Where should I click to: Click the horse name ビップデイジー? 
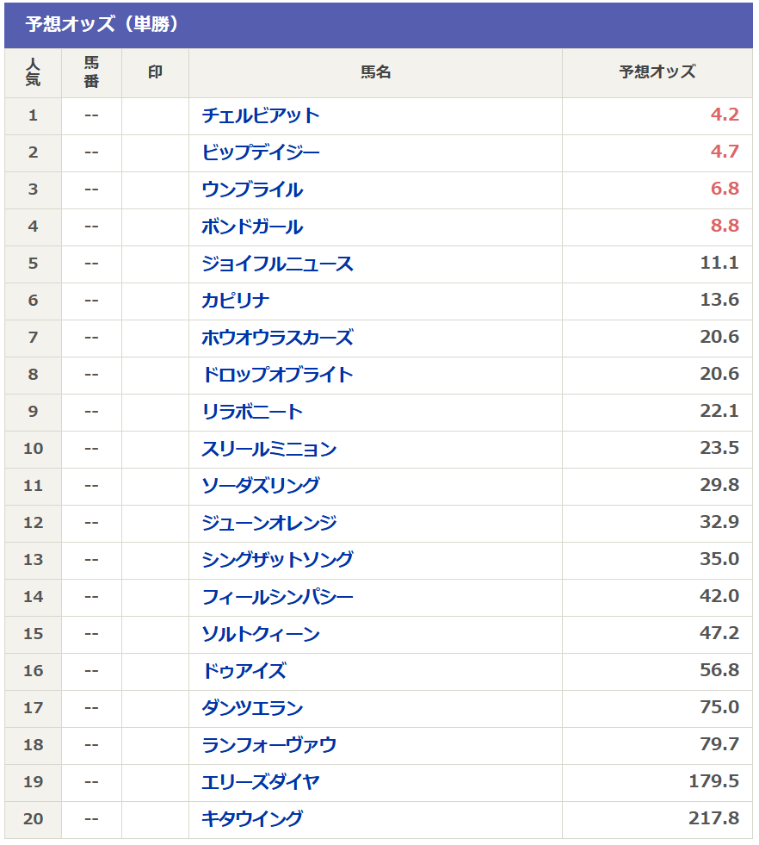point(260,152)
